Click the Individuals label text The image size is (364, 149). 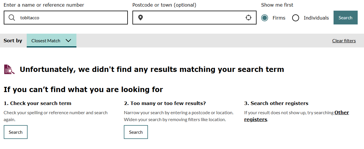coord(316,18)
